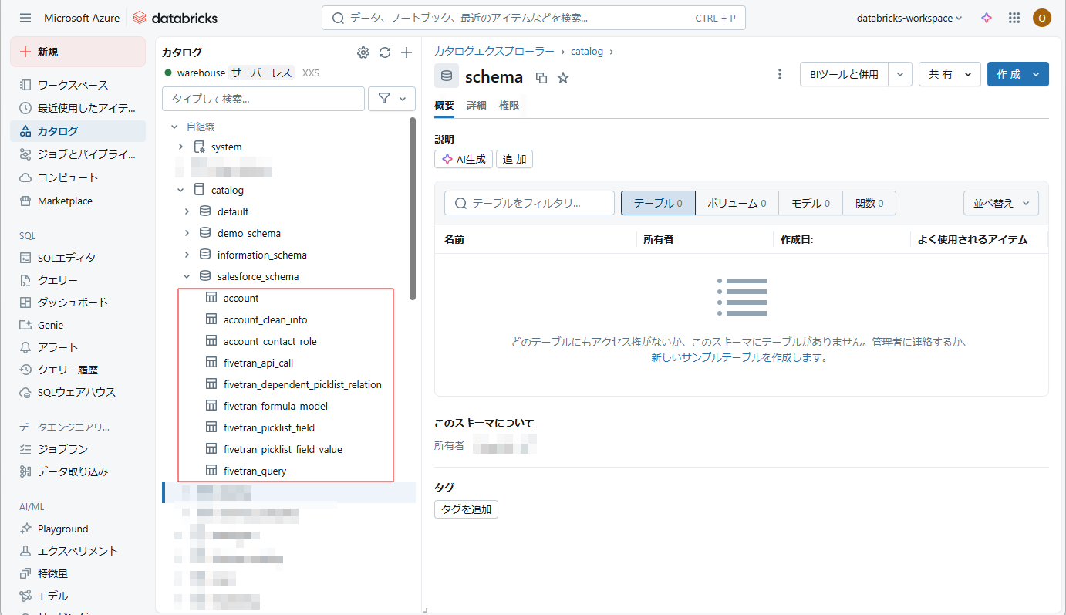Switch to the 概要 tab
The width and height of the screenshot is (1066, 615).
[444, 106]
